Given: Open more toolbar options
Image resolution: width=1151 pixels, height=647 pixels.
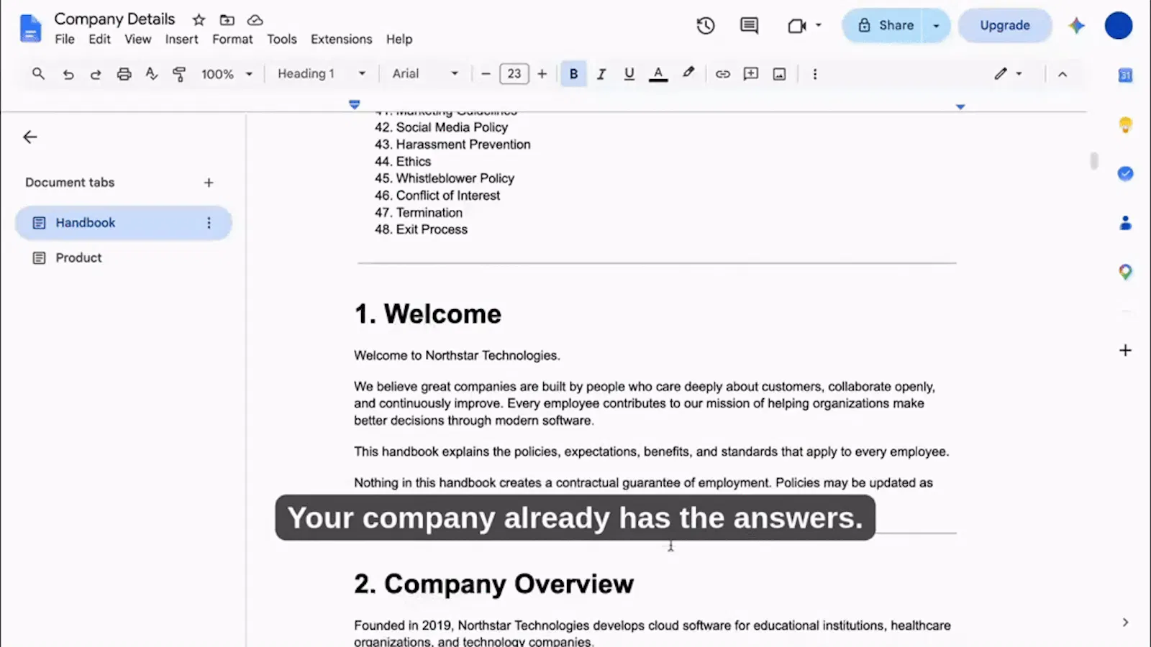Looking at the screenshot, I should tap(815, 74).
